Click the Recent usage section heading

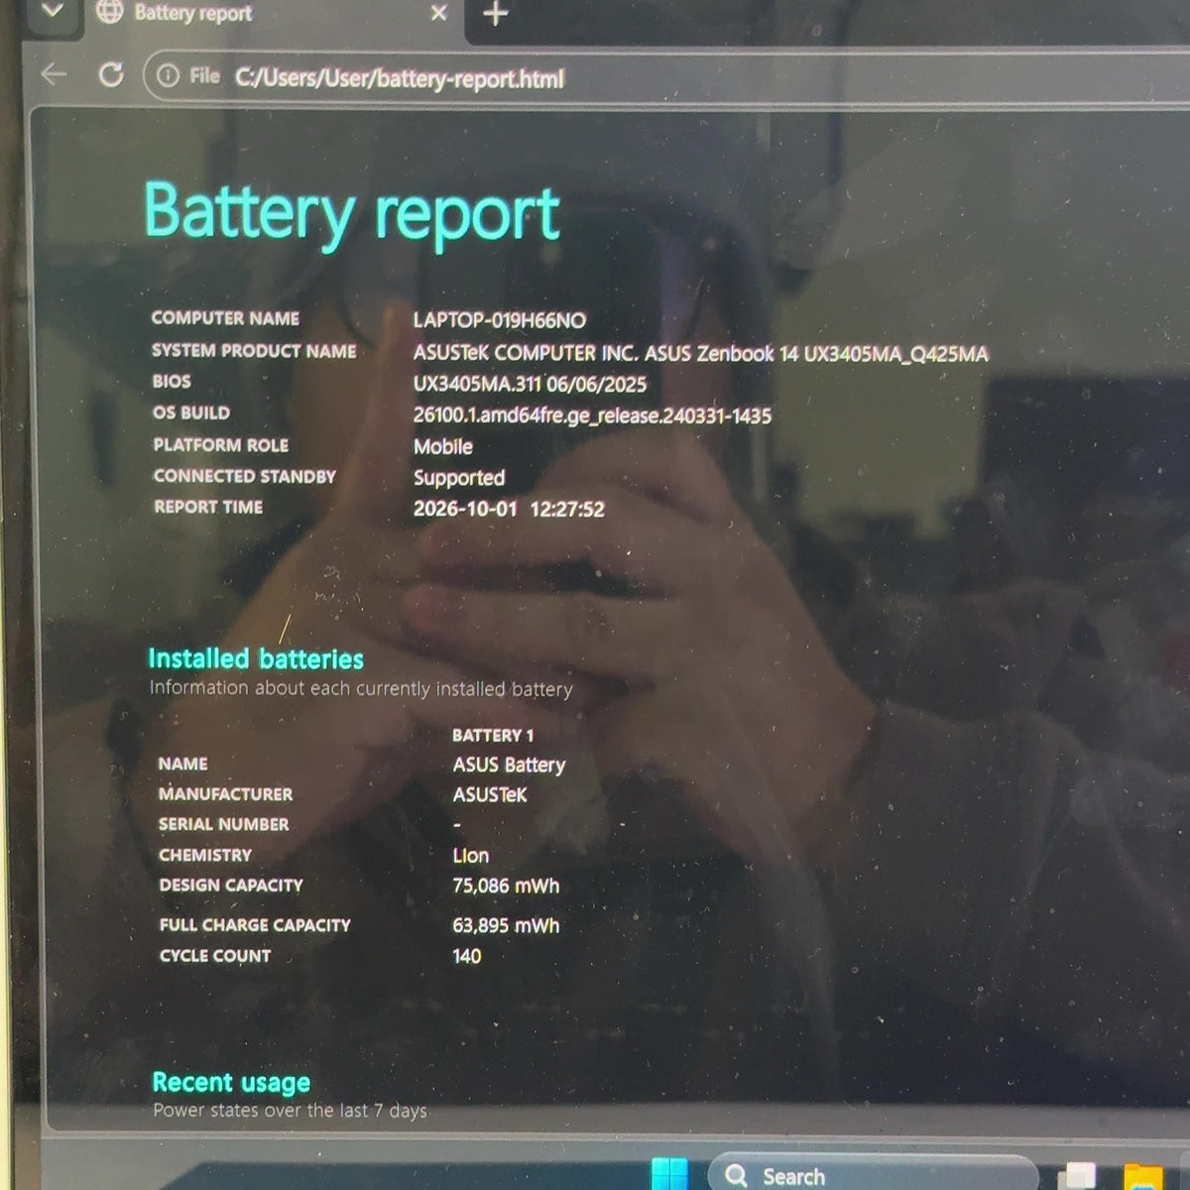pos(231,1082)
